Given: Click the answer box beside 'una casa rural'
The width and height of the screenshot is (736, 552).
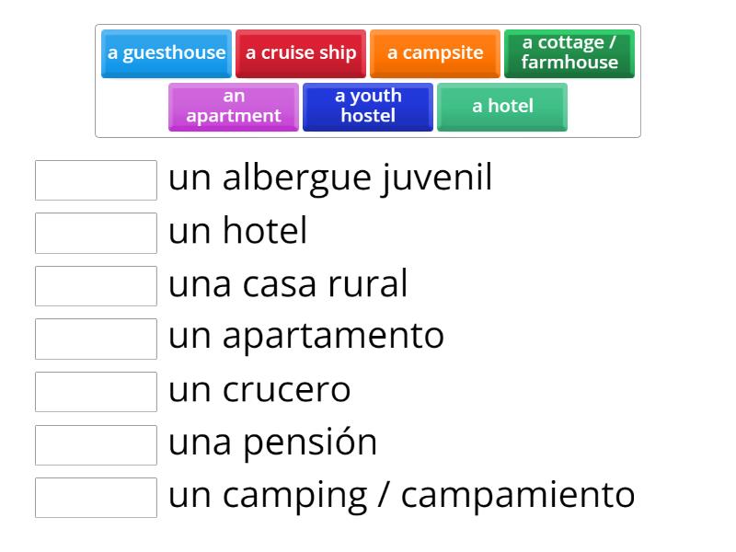Looking at the screenshot, I should (96, 285).
